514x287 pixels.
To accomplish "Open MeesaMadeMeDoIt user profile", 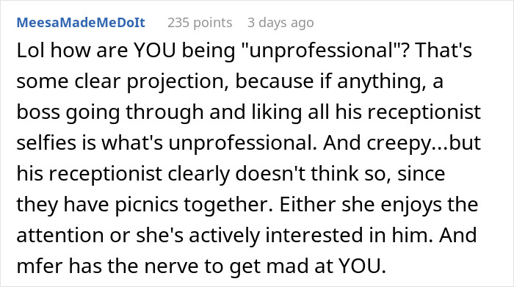I will [x=81, y=23].
